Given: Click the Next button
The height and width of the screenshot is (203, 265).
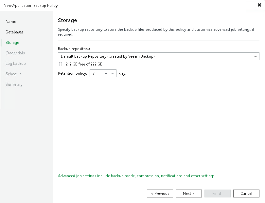Looking at the screenshot, I should [189, 194].
